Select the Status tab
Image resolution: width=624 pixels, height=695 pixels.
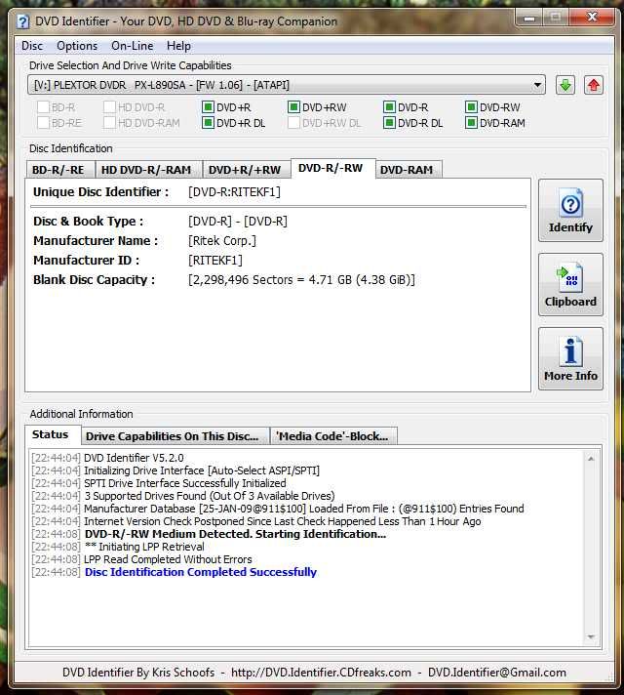point(52,434)
